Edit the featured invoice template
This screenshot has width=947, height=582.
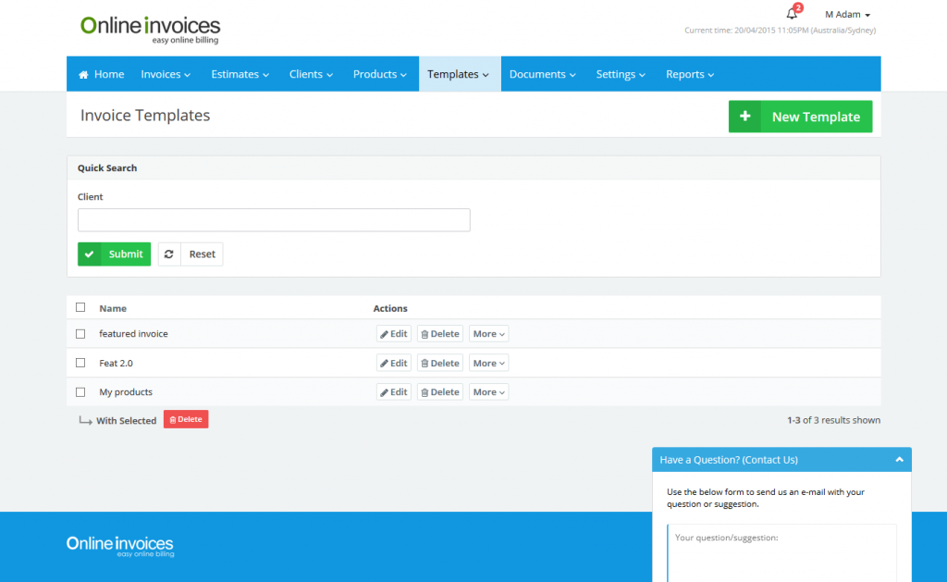[x=394, y=334]
